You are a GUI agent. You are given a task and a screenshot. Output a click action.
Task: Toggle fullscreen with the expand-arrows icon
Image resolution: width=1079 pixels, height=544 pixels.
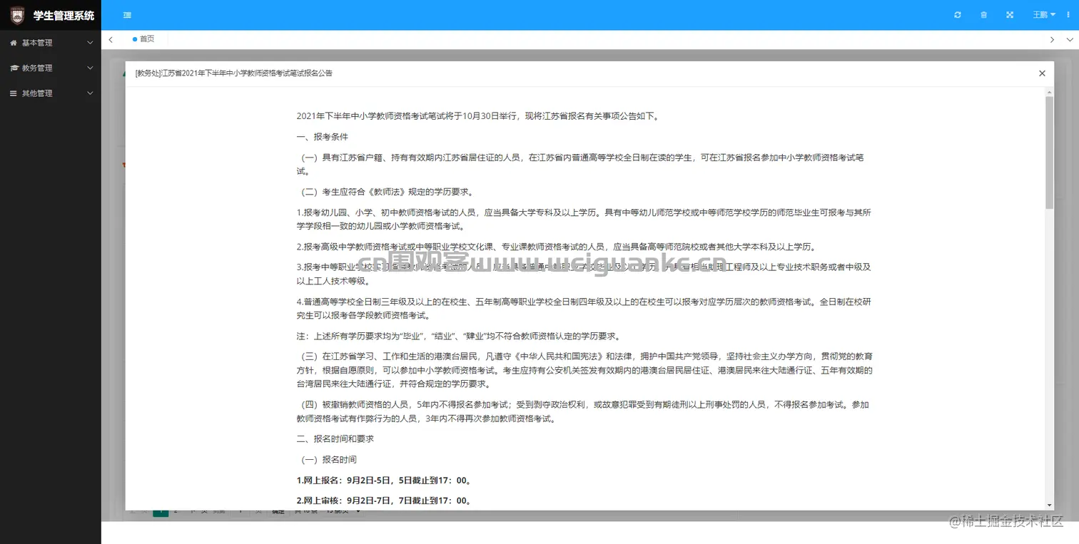[1010, 15]
